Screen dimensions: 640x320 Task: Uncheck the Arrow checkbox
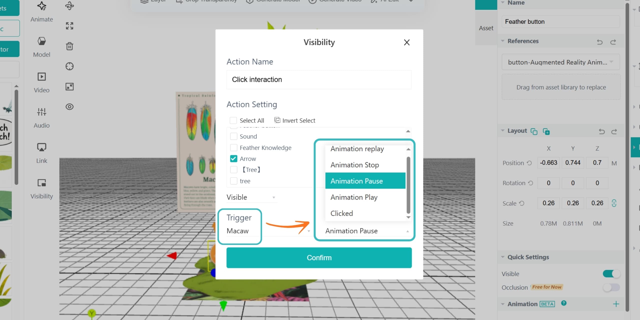click(x=233, y=159)
